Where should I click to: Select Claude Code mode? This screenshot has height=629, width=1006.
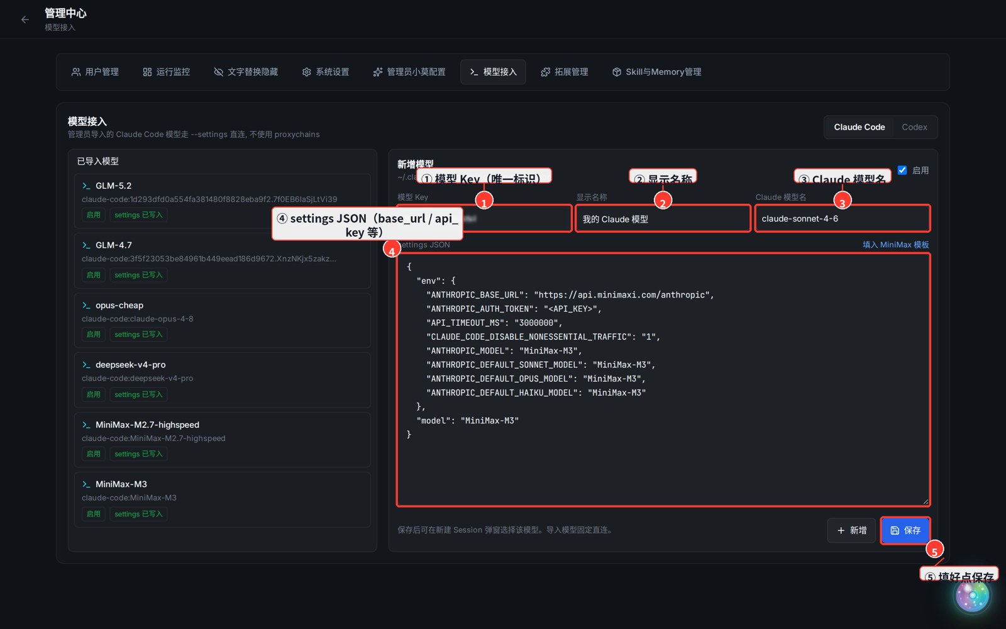859,127
